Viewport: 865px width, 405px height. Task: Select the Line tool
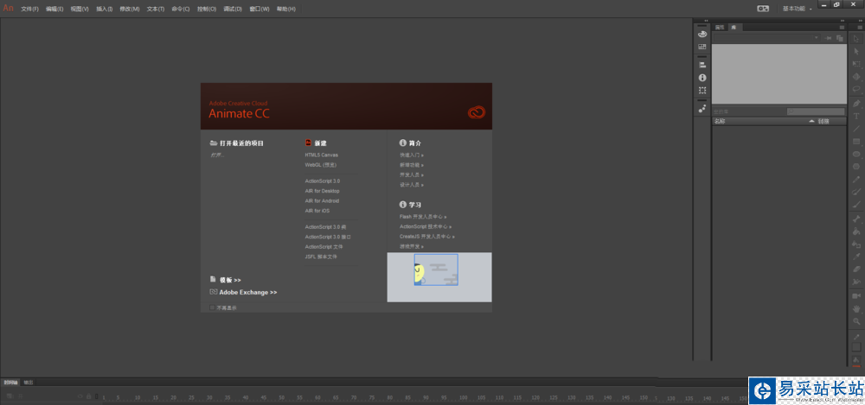pyautogui.click(x=856, y=129)
